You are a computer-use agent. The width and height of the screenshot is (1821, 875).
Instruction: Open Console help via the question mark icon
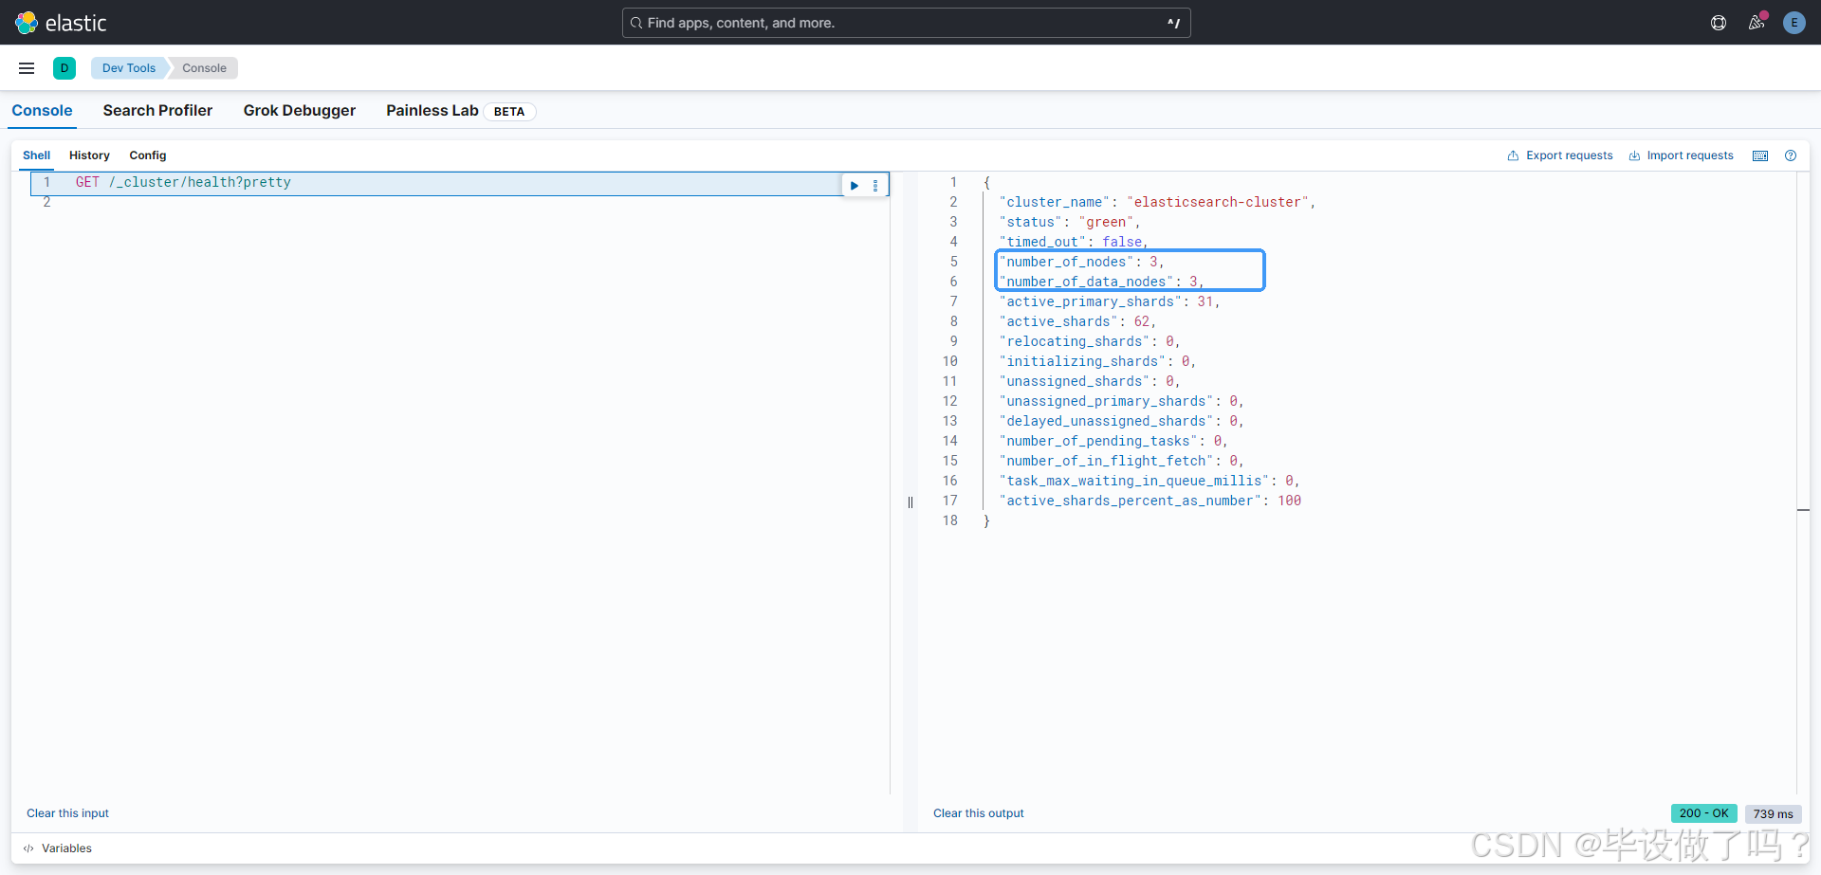click(x=1792, y=155)
